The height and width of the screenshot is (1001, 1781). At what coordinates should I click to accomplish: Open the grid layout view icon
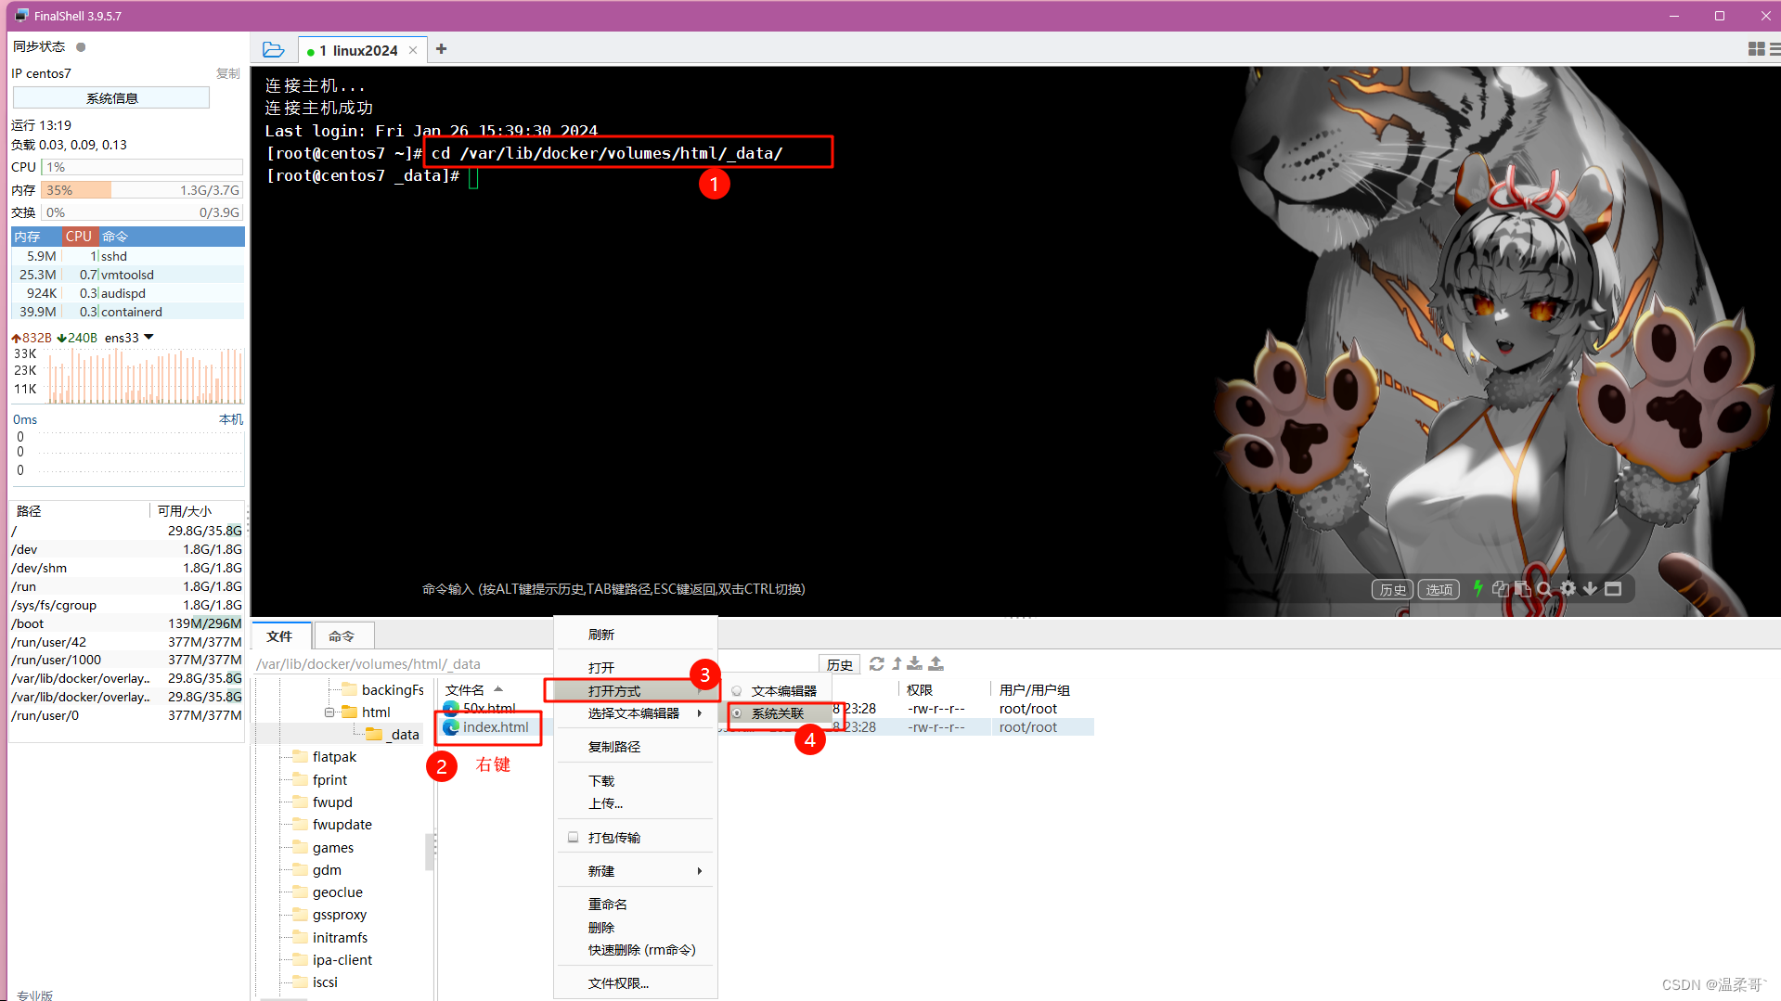1756,49
